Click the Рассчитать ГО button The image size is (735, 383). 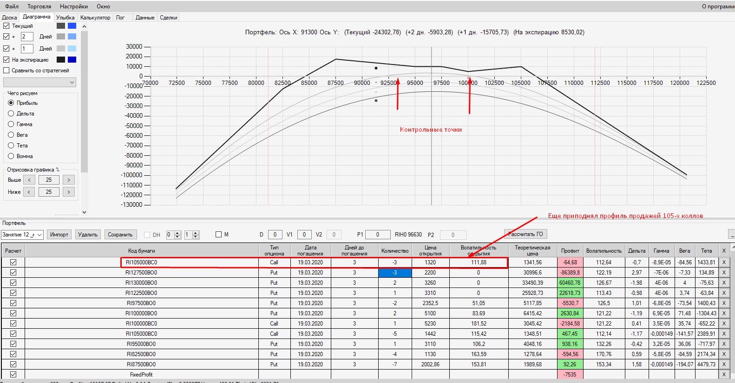(525, 234)
